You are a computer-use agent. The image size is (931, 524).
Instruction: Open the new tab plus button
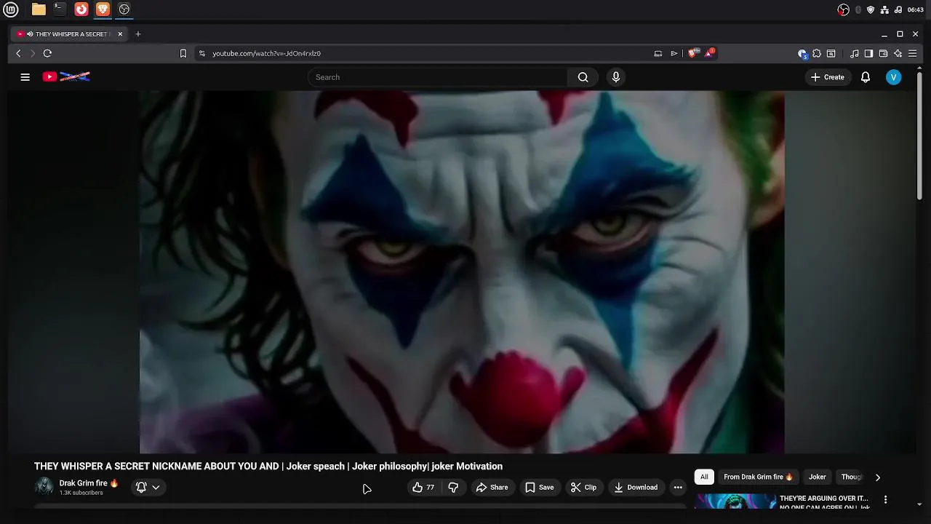tap(138, 33)
